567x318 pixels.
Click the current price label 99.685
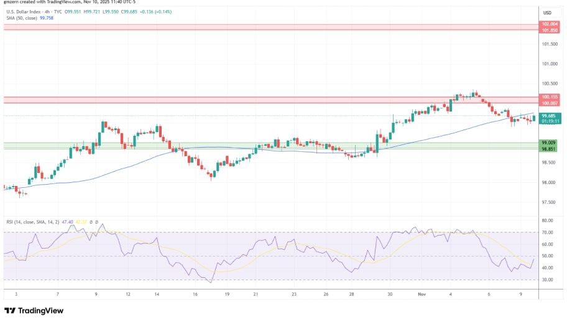548,115
